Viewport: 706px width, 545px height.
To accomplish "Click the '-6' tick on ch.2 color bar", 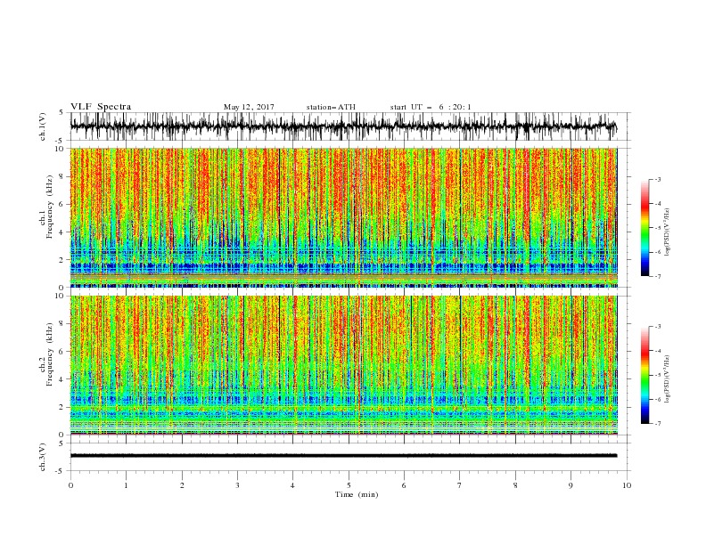I will point(657,399).
